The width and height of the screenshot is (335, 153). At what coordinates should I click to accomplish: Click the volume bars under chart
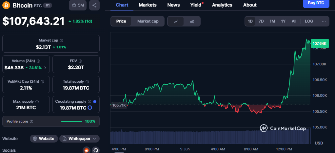tap(210, 137)
